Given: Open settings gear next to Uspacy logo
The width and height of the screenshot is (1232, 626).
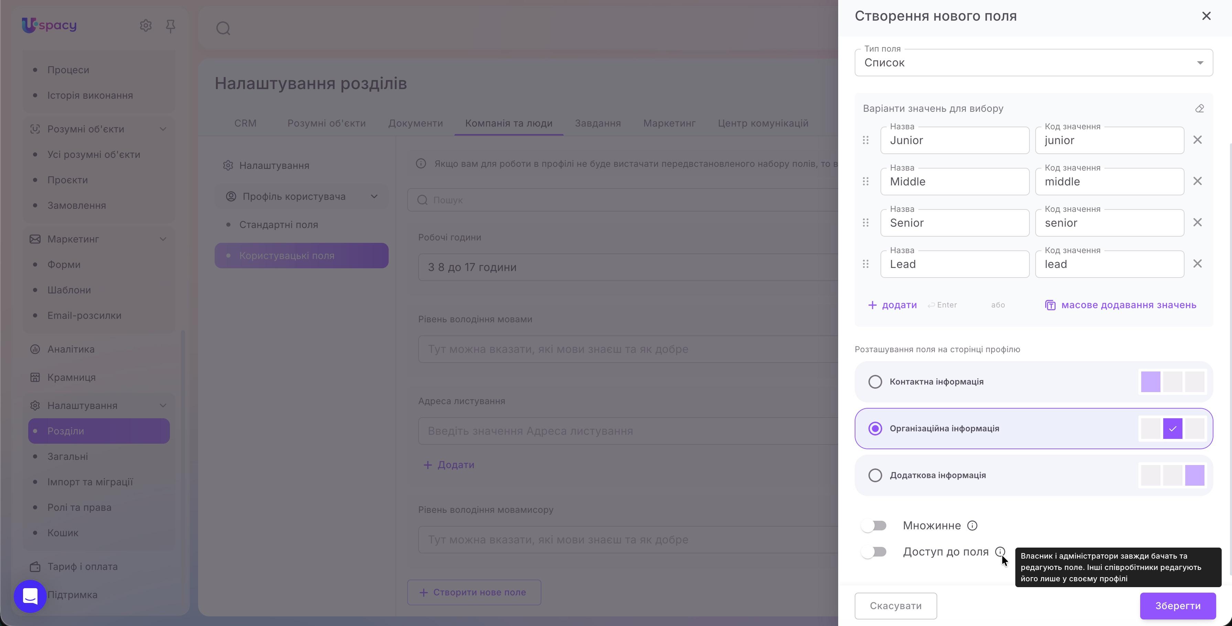Looking at the screenshot, I should (x=146, y=25).
